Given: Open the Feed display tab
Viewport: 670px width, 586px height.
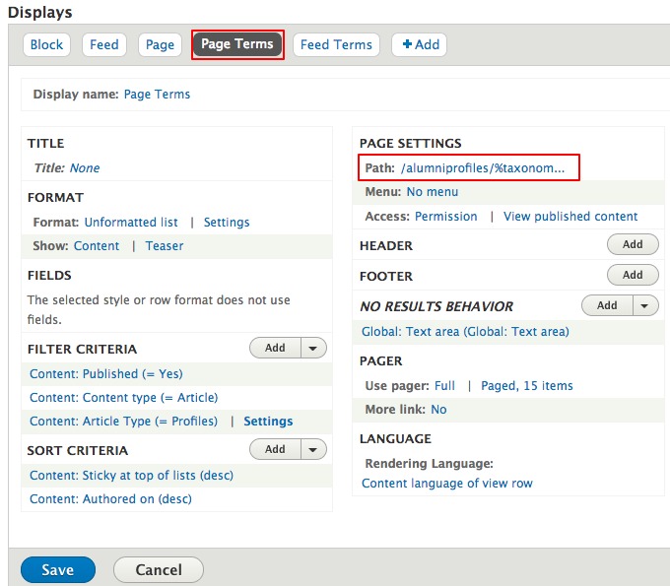Looking at the screenshot, I should point(104,44).
